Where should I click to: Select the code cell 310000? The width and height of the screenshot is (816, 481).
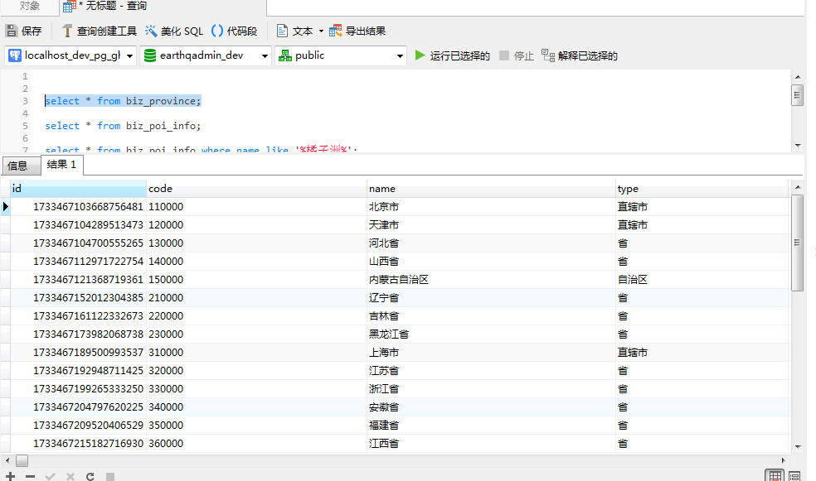click(x=256, y=352)
